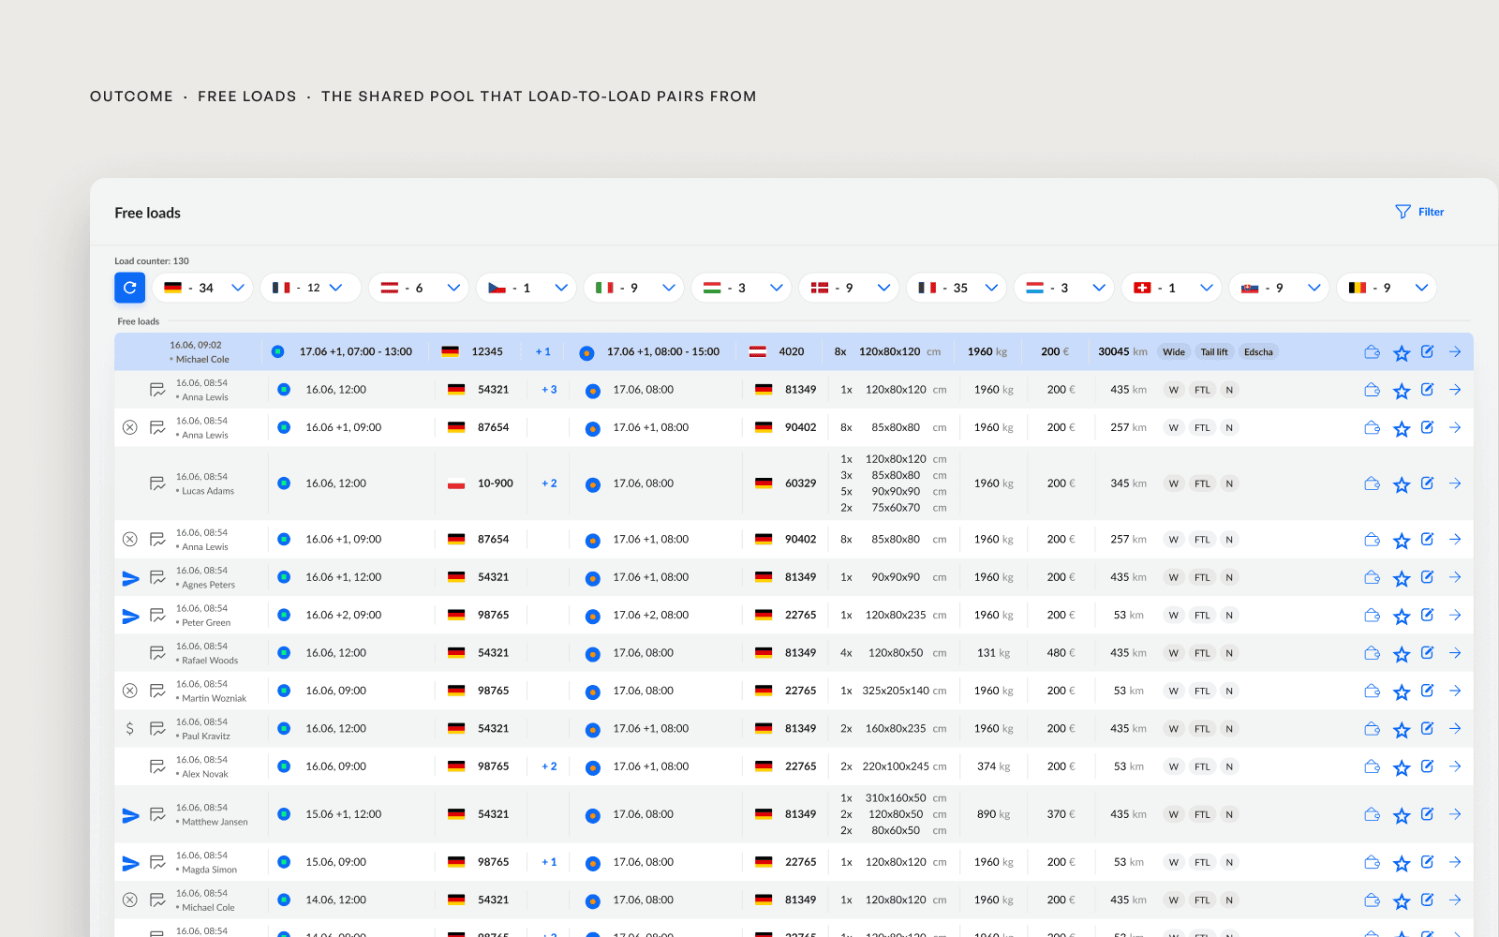This screenshot has width=1499, height=937.
Task: Edit the Michael Cole highlighted load
Action: 1428,351
